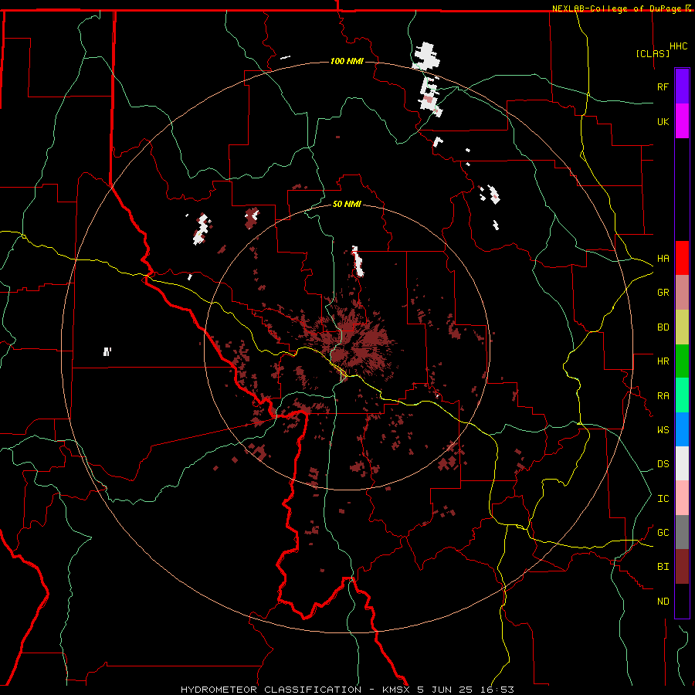The height and width of the screenshot is (695, 695).
Task: Click the ND legend label
Action: click(x=663, y=602)
